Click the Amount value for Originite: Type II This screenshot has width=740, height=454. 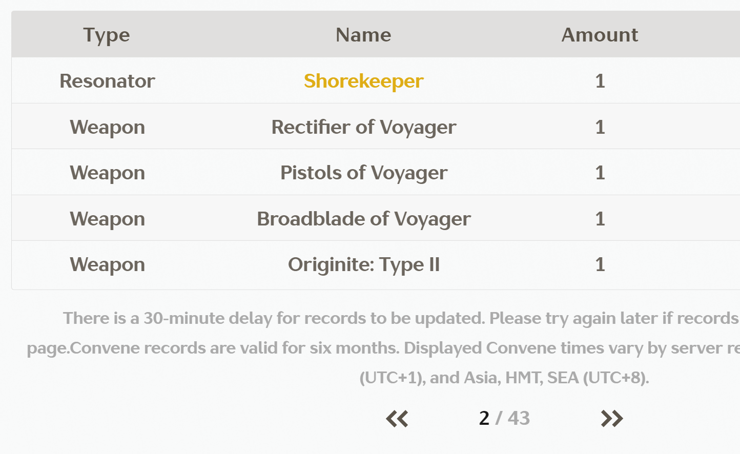coord(600,264)
